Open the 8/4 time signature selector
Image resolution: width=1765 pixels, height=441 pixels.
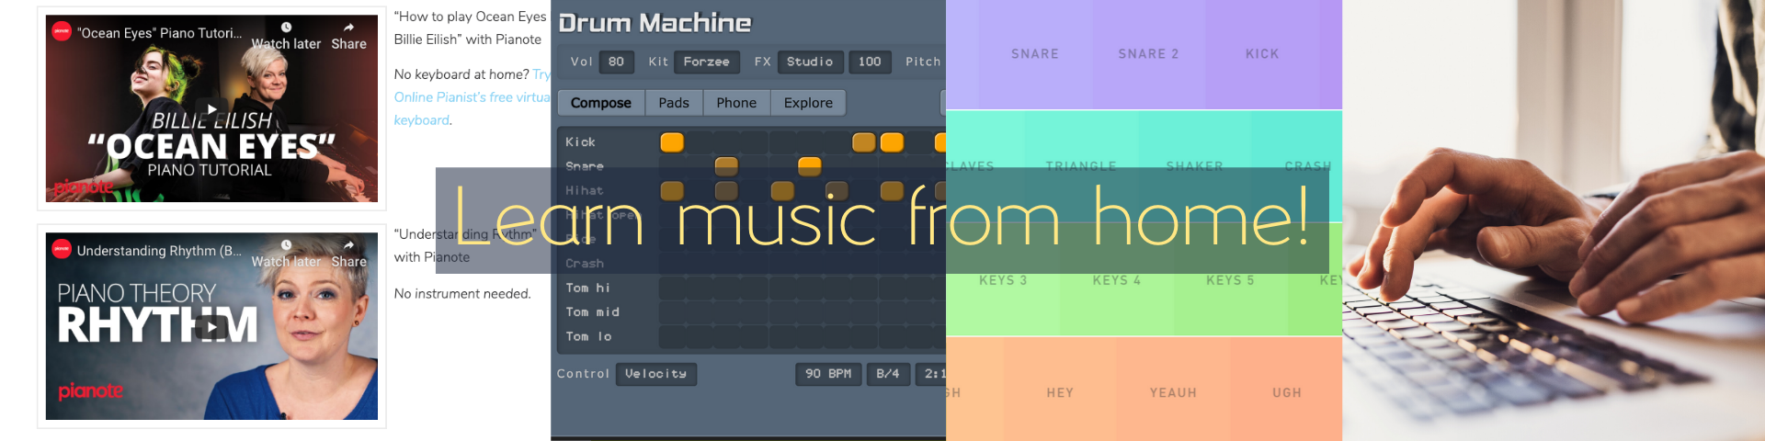click(888, 374)
